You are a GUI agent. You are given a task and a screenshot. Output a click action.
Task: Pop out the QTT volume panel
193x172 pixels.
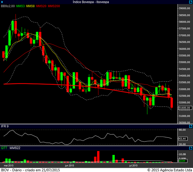click(190, 148)
